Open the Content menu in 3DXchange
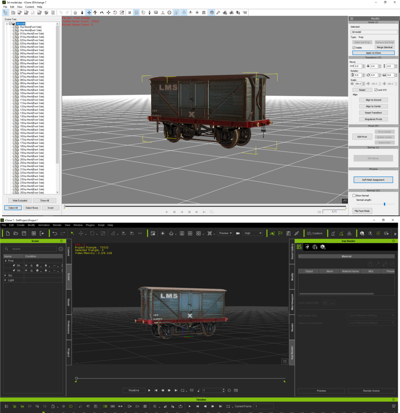 click(29, 7)
